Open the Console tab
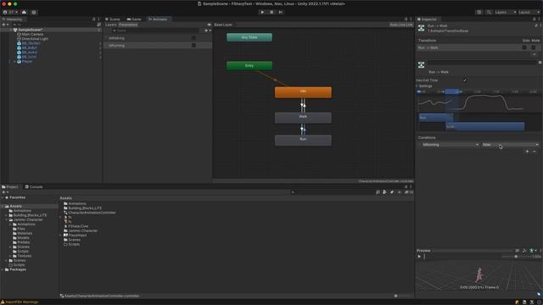 34,186
